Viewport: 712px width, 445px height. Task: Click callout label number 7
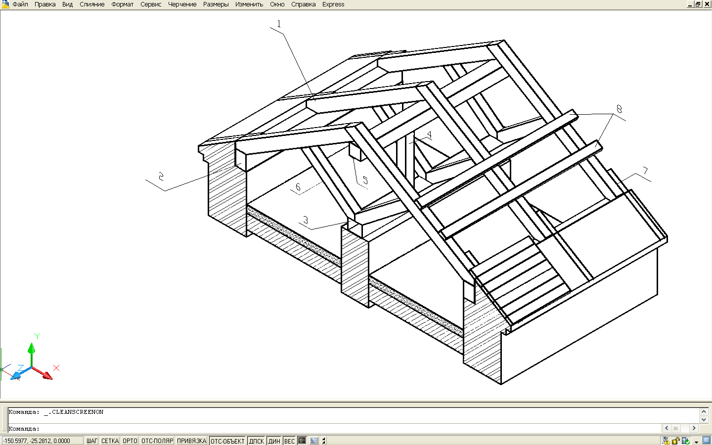(x=645, y=171)
